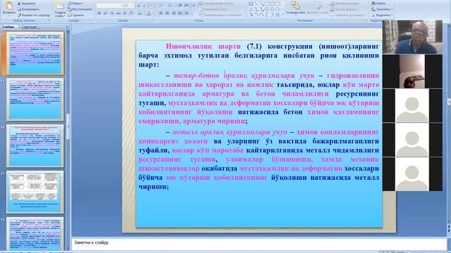451x253 pixels.
Task: Open the font color picker
Action: [149, 13]
